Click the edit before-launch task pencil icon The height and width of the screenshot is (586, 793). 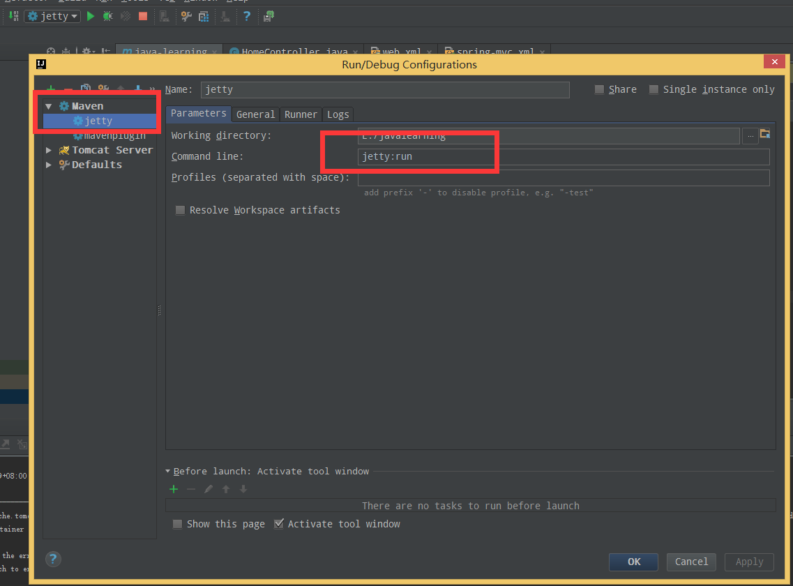(209, 489)
